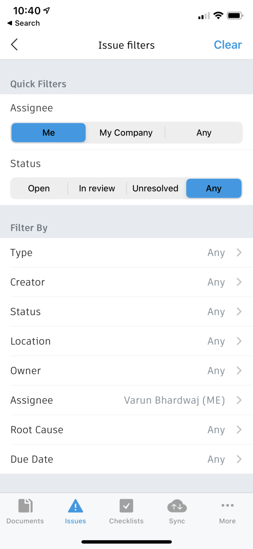Select Unresolved status filter
Image resolution: width=253 pixels, height=549 pixels.
click(155, 189)
